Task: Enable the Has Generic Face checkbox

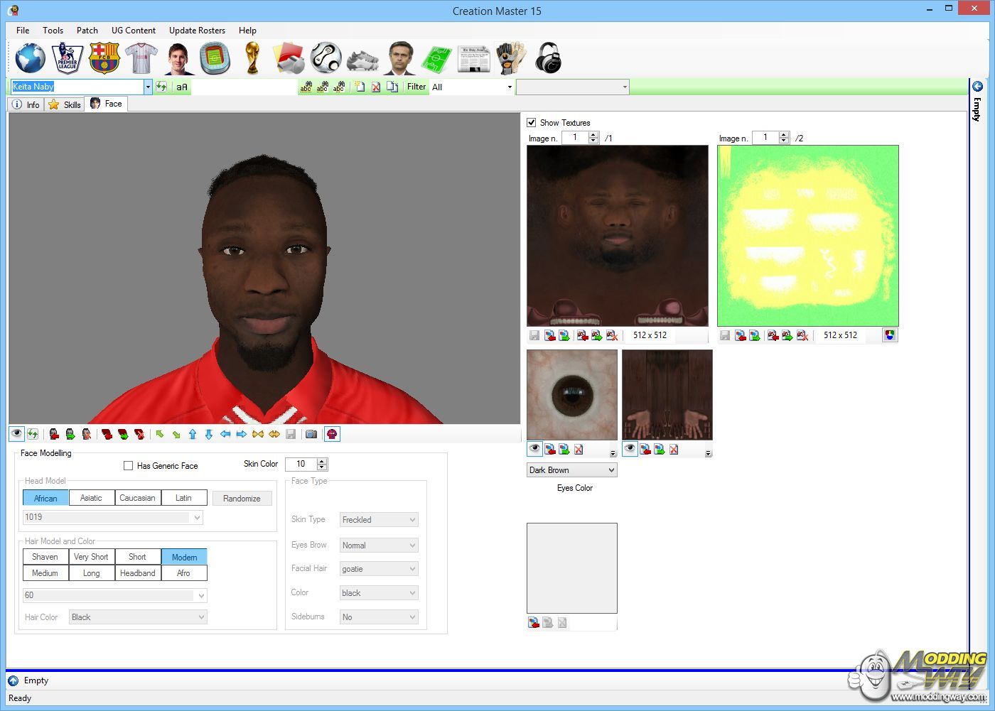Action: click(x=129, y=466)
